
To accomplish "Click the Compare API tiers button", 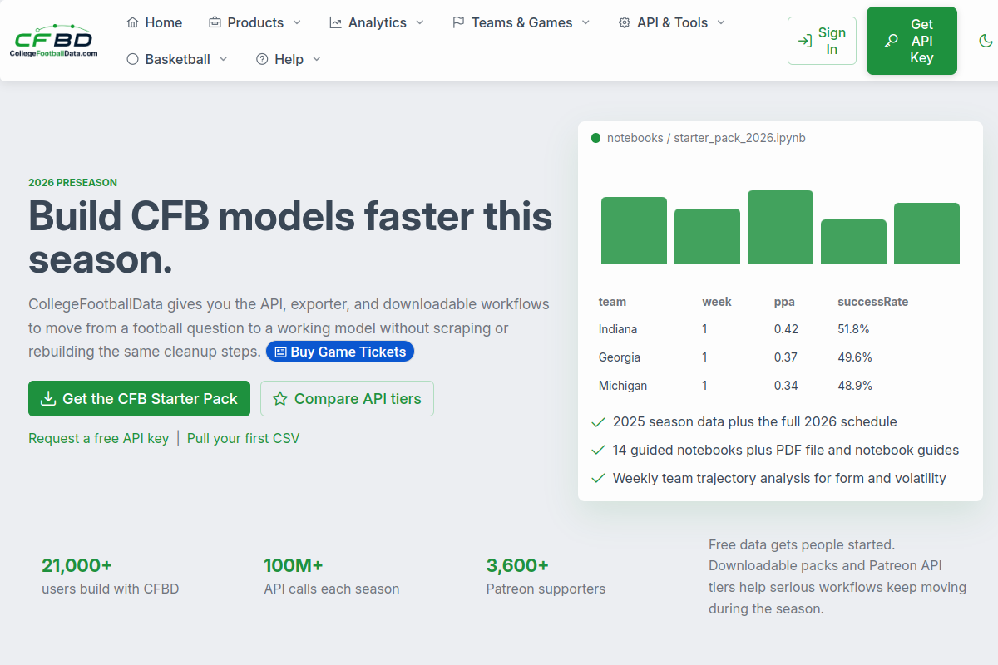I will (347, 399).
